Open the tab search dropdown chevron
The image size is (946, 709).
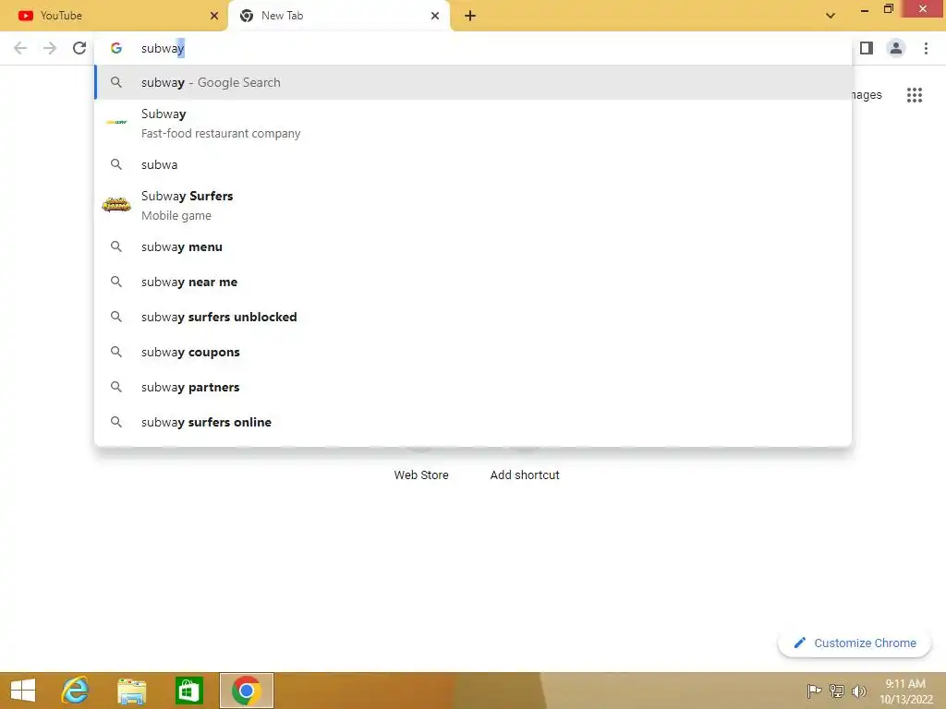click(831, 16)
